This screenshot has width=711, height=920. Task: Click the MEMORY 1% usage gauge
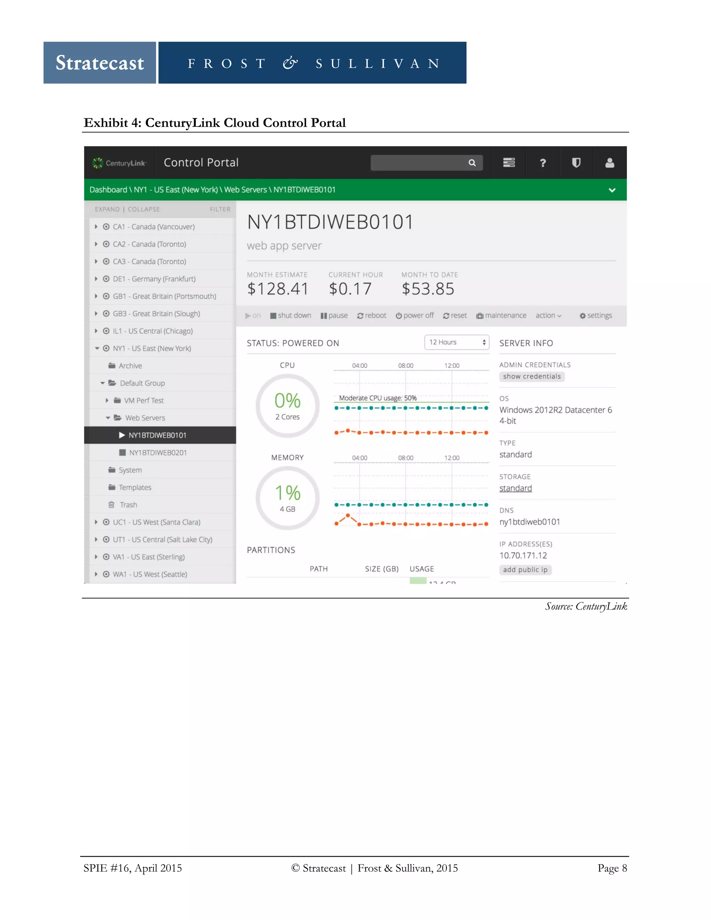click(287, 498)
